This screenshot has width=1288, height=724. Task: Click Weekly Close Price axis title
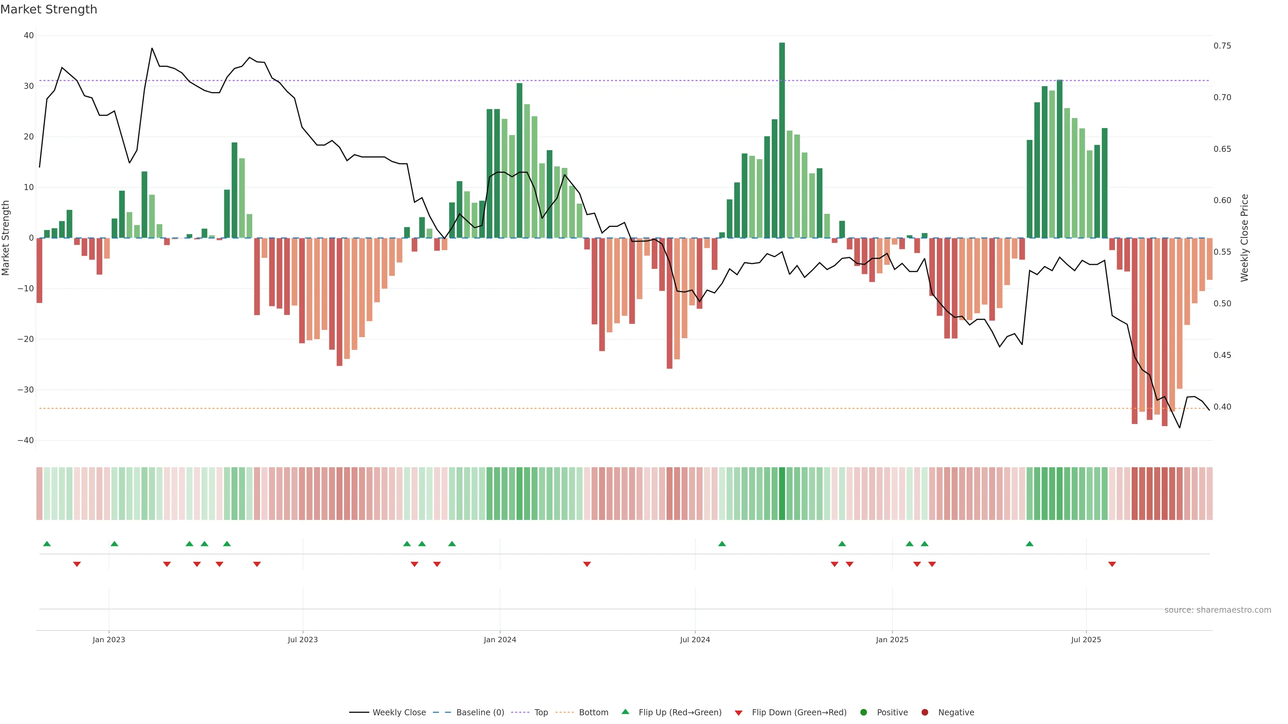coord(1244,238)
